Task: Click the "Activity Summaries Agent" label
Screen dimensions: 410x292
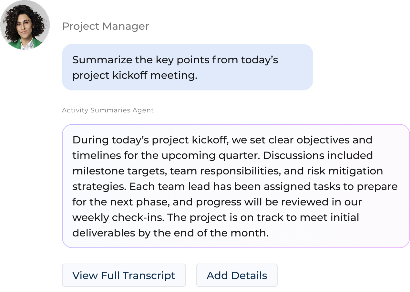Action: tap(108, 110)
